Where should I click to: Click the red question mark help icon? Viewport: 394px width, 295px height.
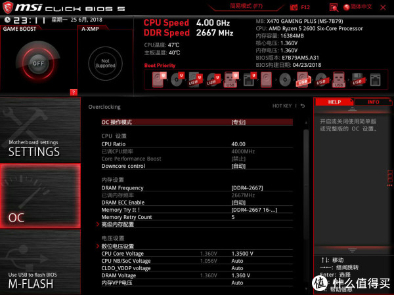coord(74,92)
